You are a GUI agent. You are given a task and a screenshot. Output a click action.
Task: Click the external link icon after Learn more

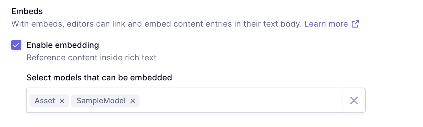355,24
